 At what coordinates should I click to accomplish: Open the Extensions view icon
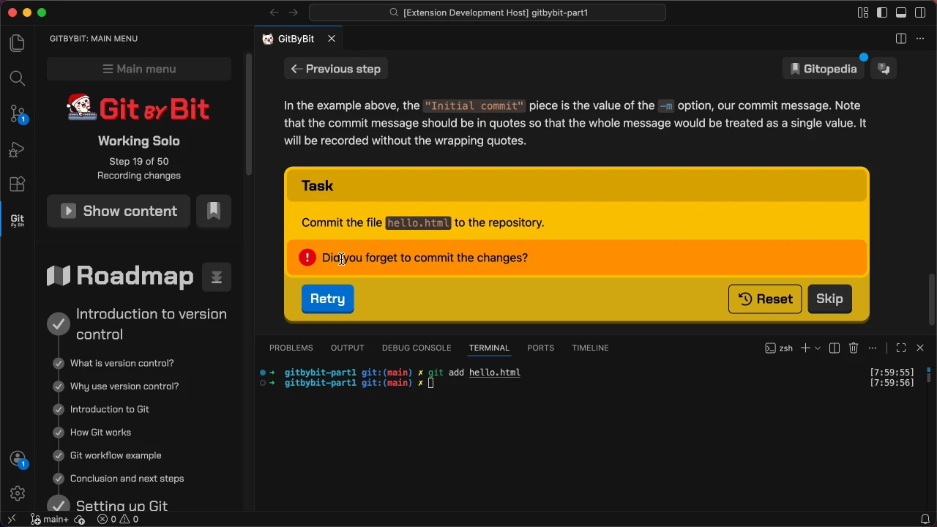point(17,184)
